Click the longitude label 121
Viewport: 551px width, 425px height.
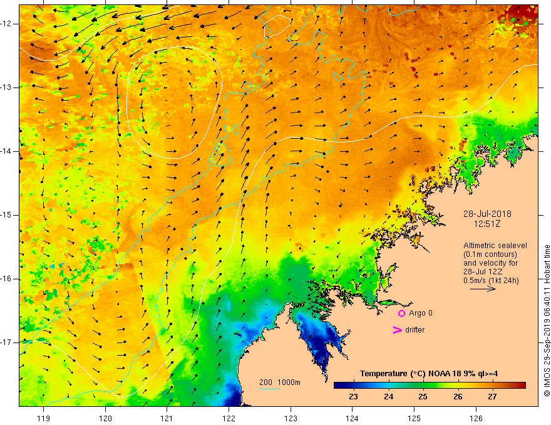167,418
